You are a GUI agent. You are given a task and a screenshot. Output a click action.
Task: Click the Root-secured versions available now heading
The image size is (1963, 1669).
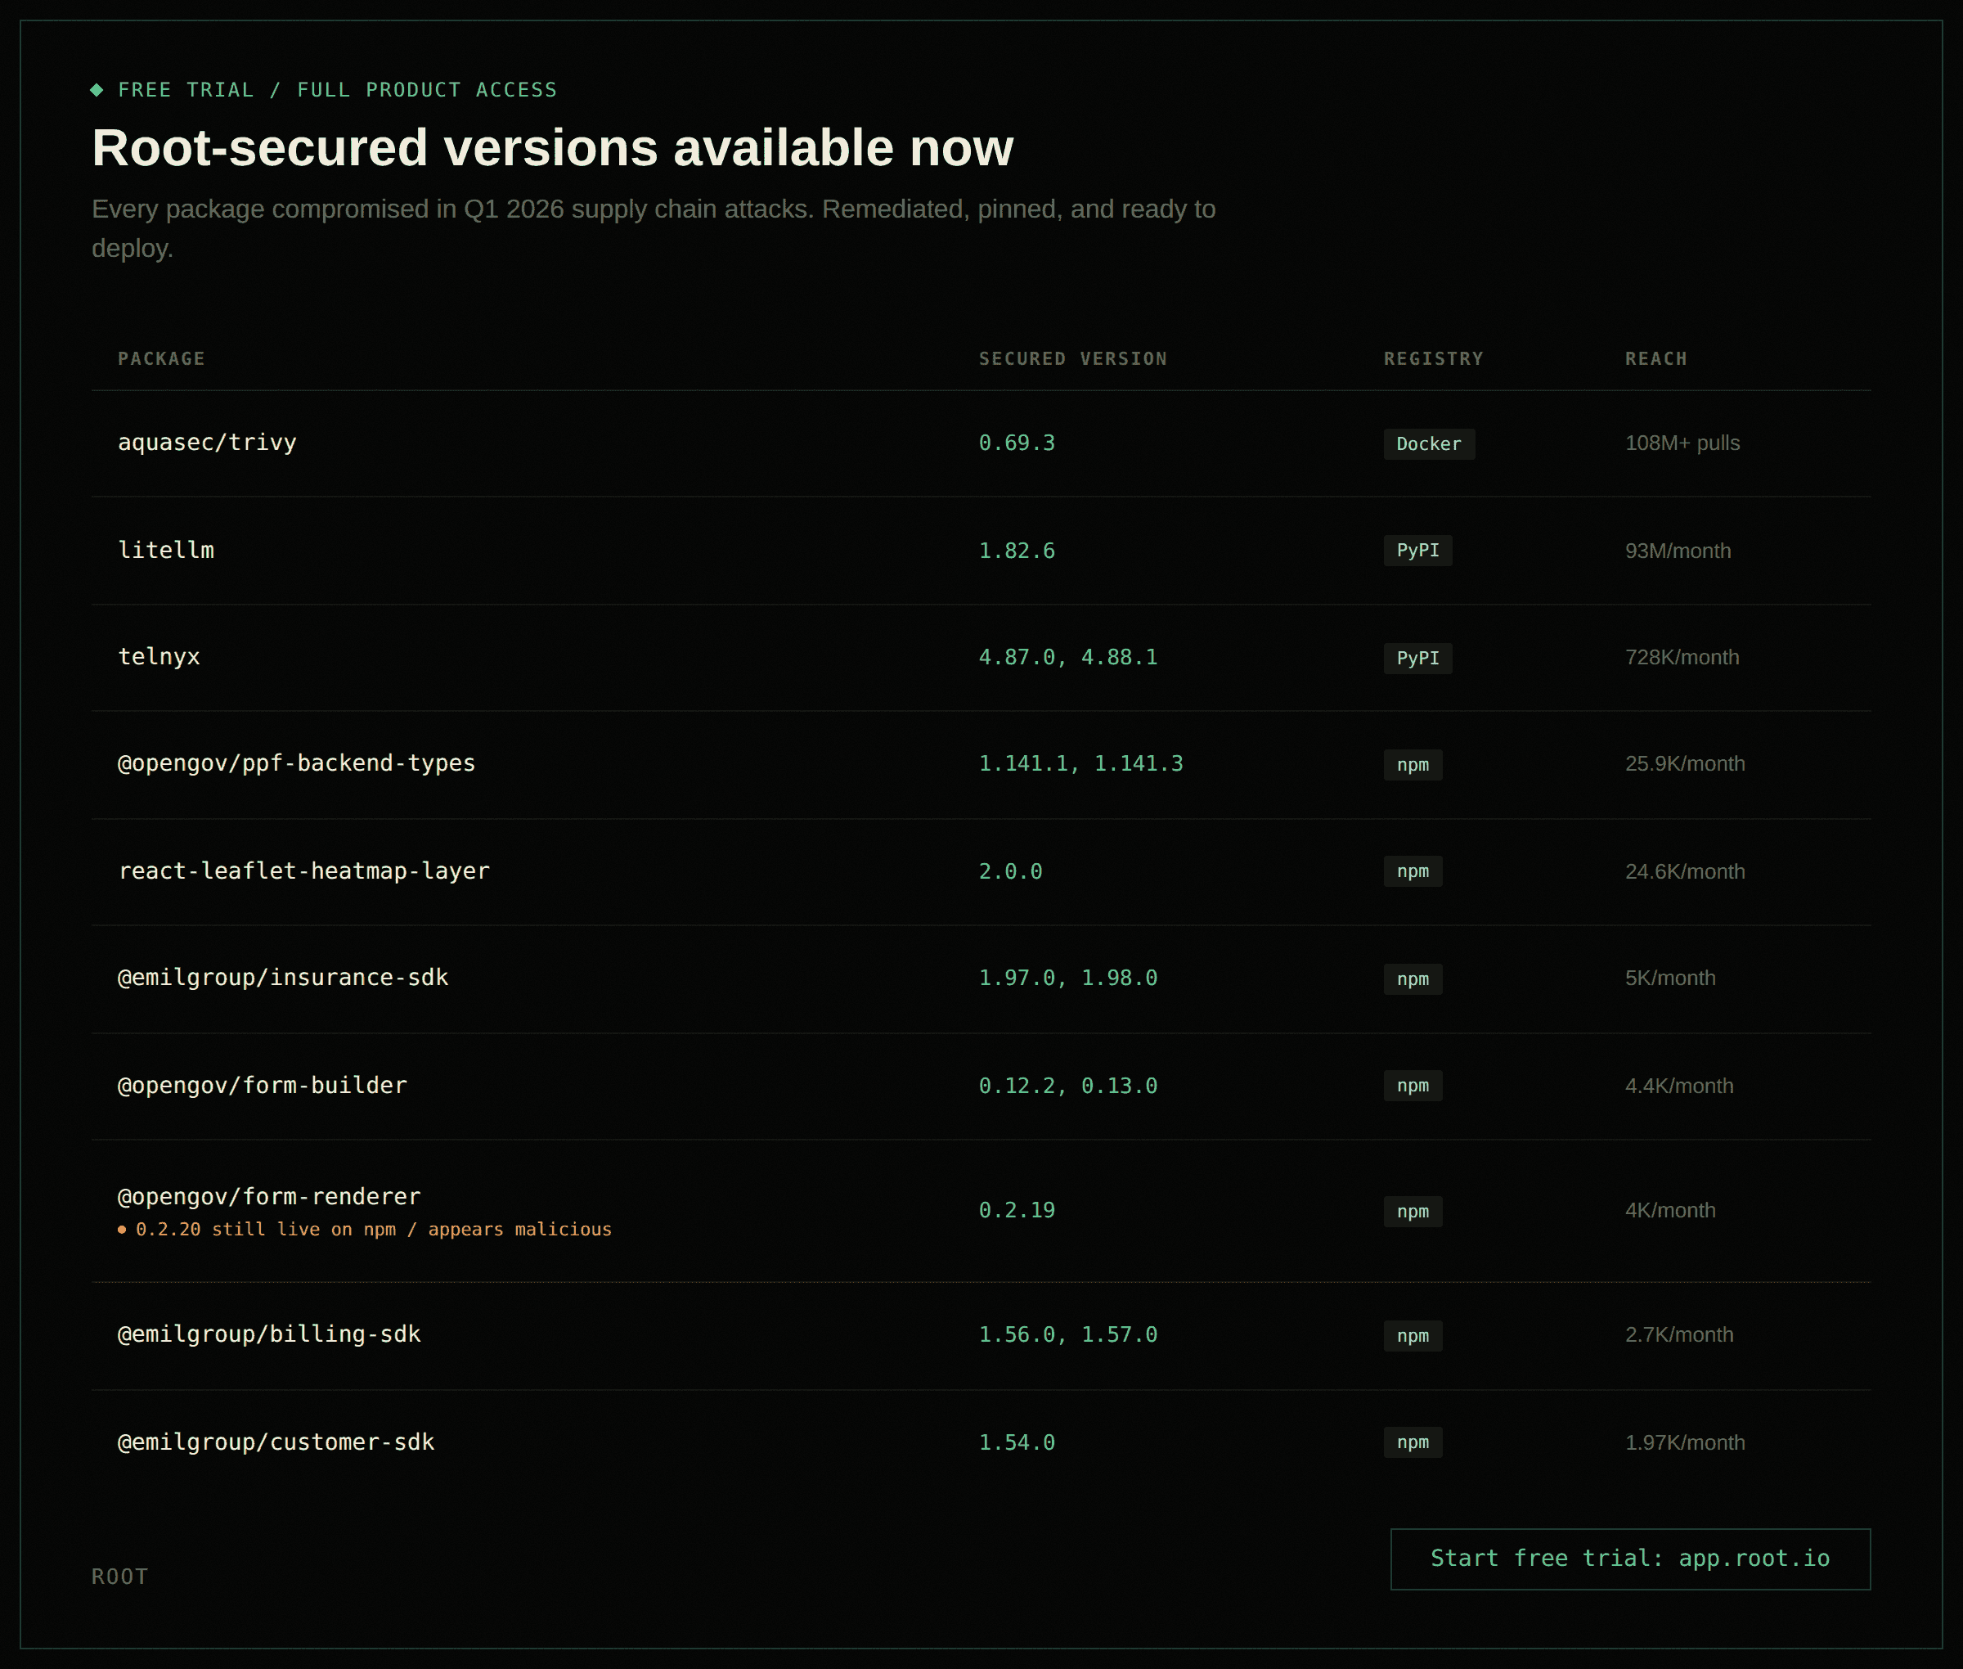551,149
